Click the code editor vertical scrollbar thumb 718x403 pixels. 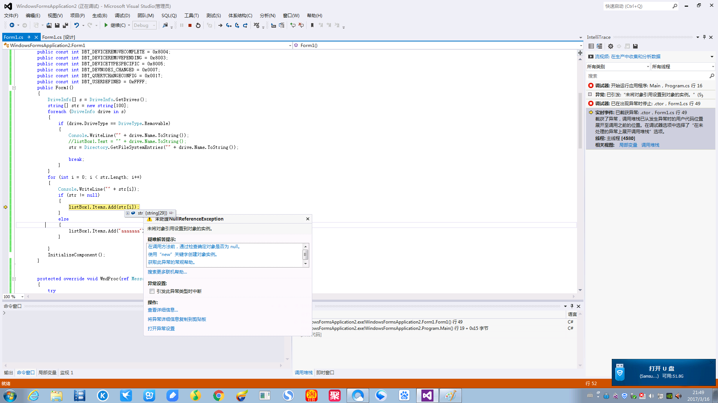580,120
